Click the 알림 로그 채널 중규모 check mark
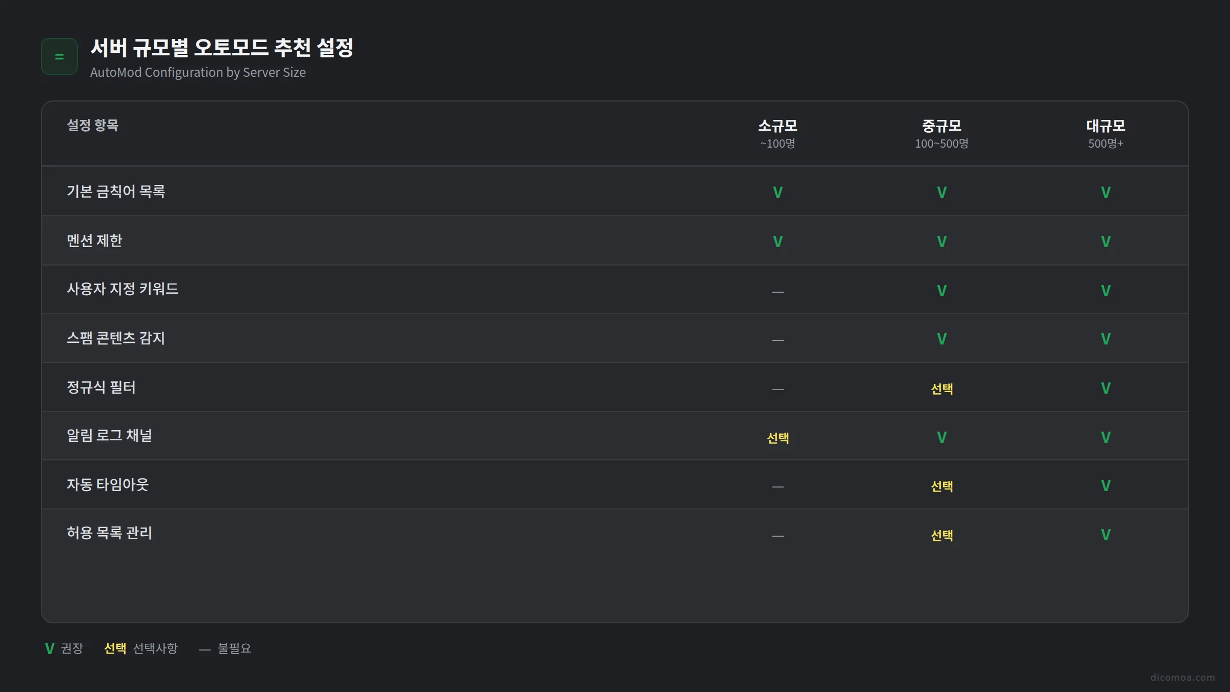The width and height of the screenshot is (1230, 692). [x=941, y=437]
